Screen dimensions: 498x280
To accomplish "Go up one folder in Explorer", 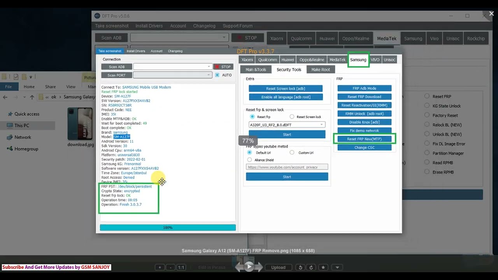I will coord(32,97).
